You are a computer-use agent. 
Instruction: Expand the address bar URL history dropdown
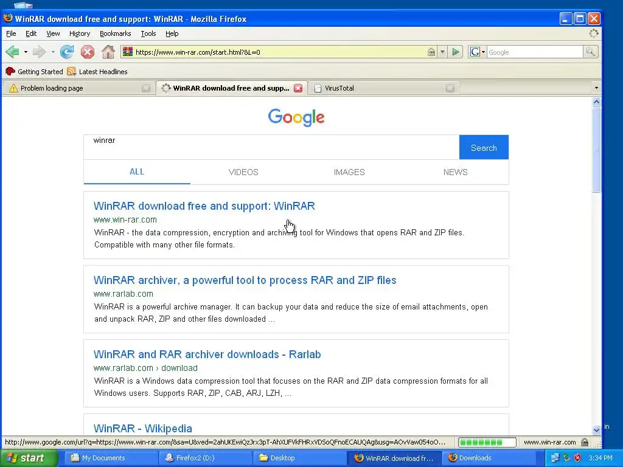coord(442,52)
